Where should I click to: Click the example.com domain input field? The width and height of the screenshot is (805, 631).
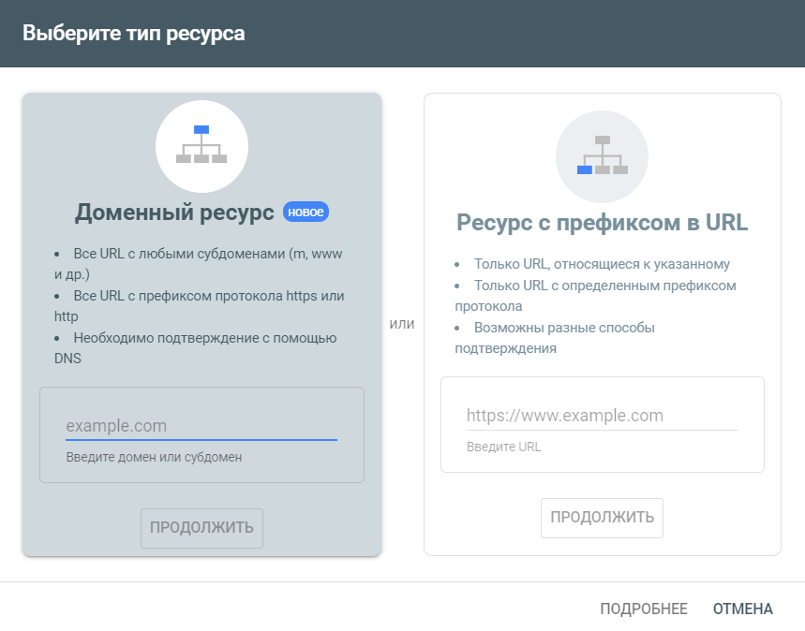point(201,424)
